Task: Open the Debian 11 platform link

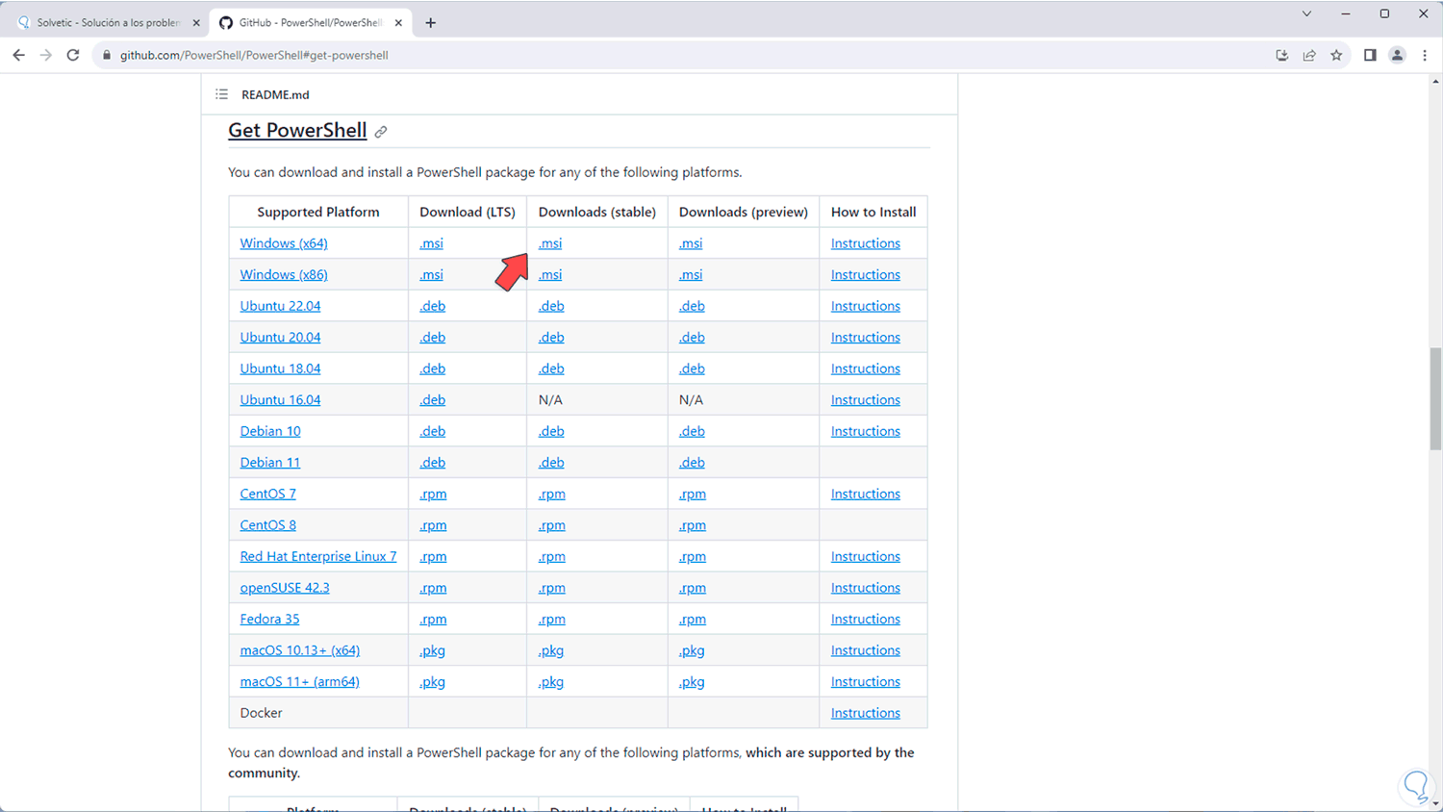Action: click(x=270, y=463)
